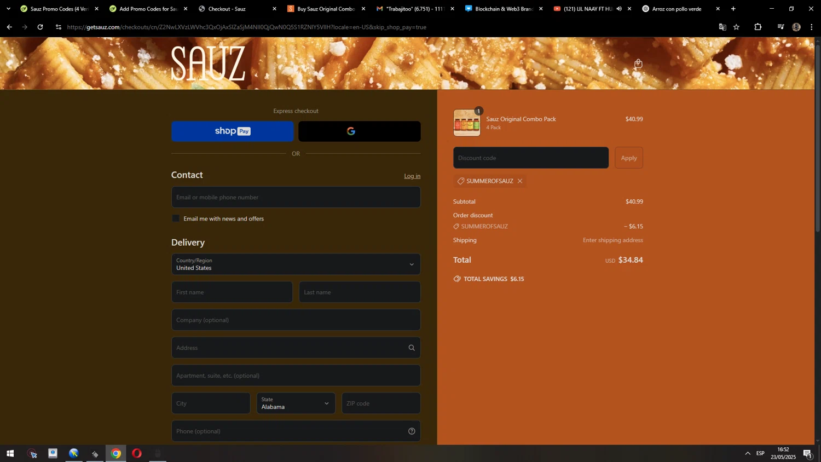Click the translate page icon
The width and height of the screenshot is (821, 462).
tap(722, 27)
